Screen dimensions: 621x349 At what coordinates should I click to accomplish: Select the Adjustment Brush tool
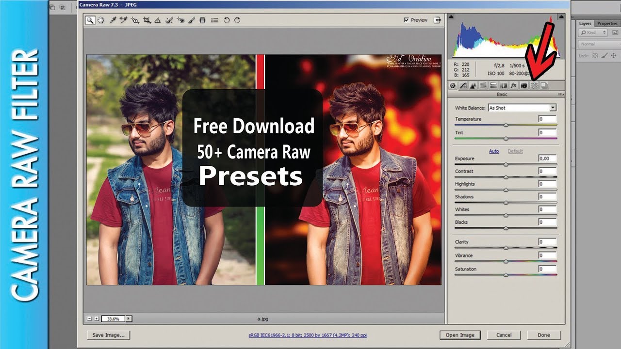click(x=191, y=21)
